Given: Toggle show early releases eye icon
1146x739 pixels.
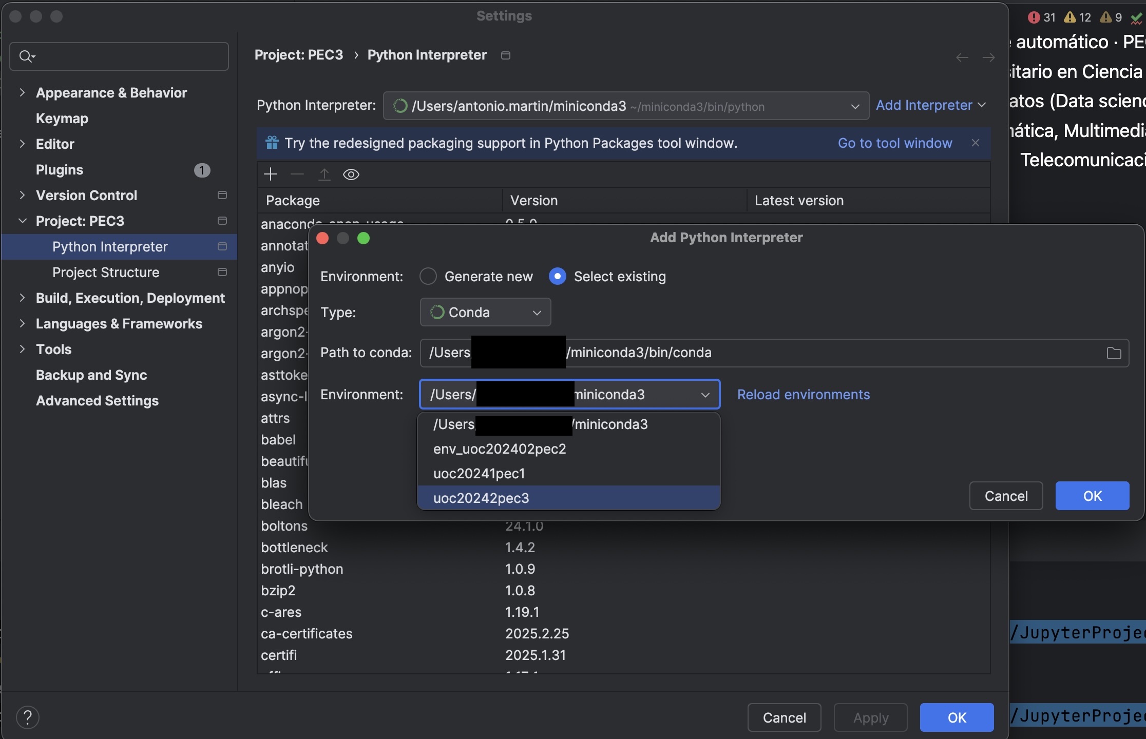Looking at the screenshot, I should 351,174.
